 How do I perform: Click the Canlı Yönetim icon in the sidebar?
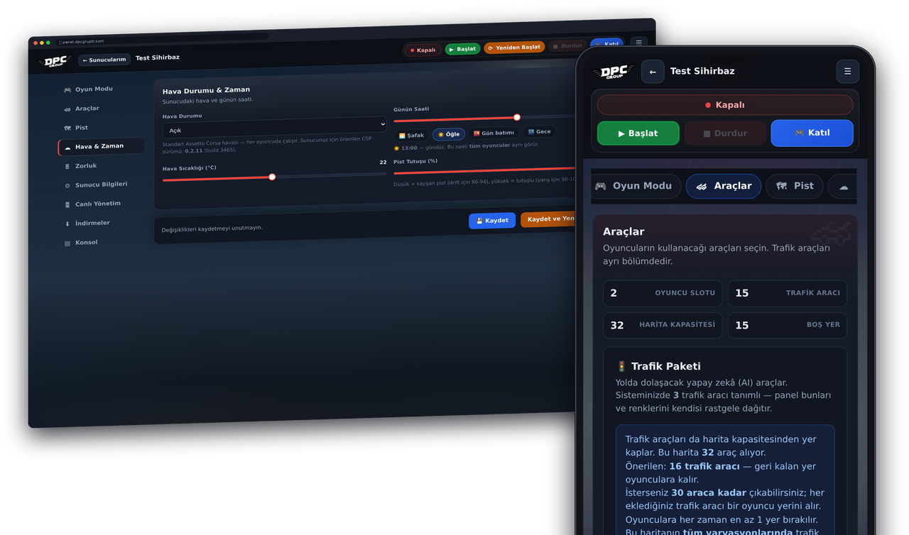pyautogui.click(x=67, y=204)
